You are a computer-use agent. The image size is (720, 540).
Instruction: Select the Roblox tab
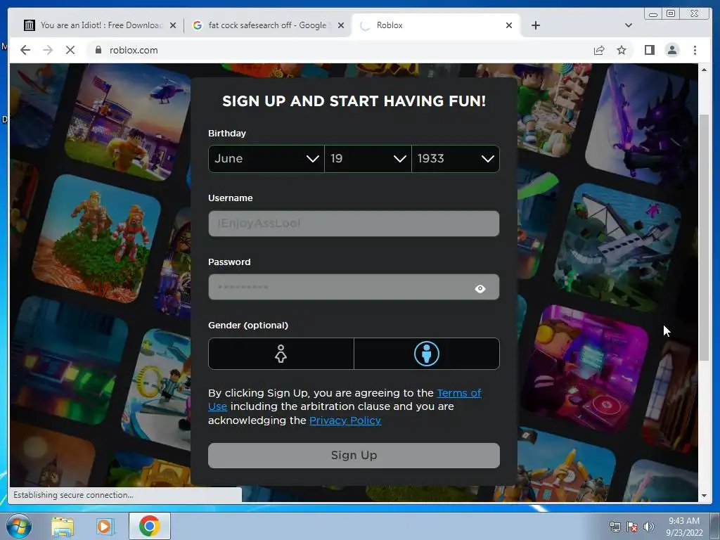(x=435, y=25)
